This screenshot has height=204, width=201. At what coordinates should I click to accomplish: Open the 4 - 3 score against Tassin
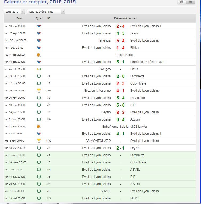120,33
